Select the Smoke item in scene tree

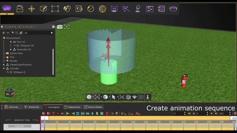point(13,61)
